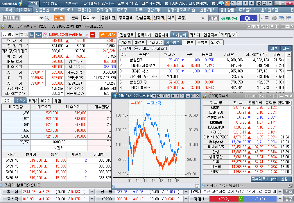The height and width of the screenshot is (203, 294).
Task: Click the red 공 short-sale indicator icon
Action: click(92, 34)
